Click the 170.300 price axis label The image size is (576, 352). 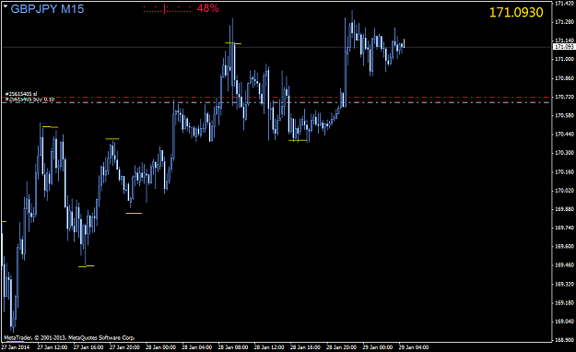tap(564, 153)
